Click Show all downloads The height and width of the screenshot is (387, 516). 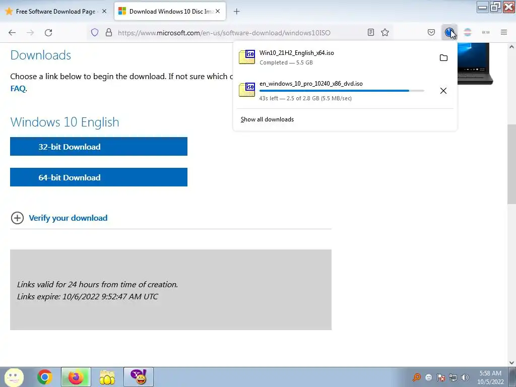tap(267, 119)
